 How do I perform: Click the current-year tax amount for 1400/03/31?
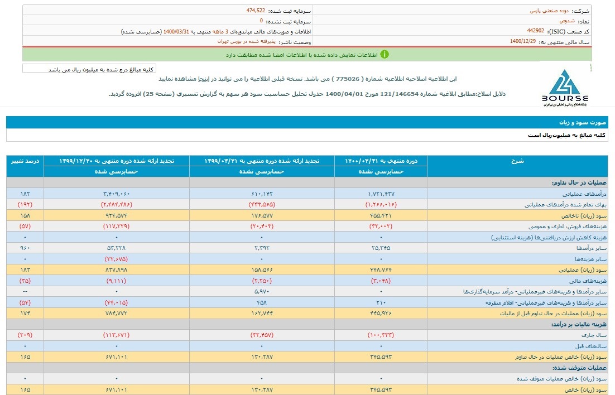381,335
